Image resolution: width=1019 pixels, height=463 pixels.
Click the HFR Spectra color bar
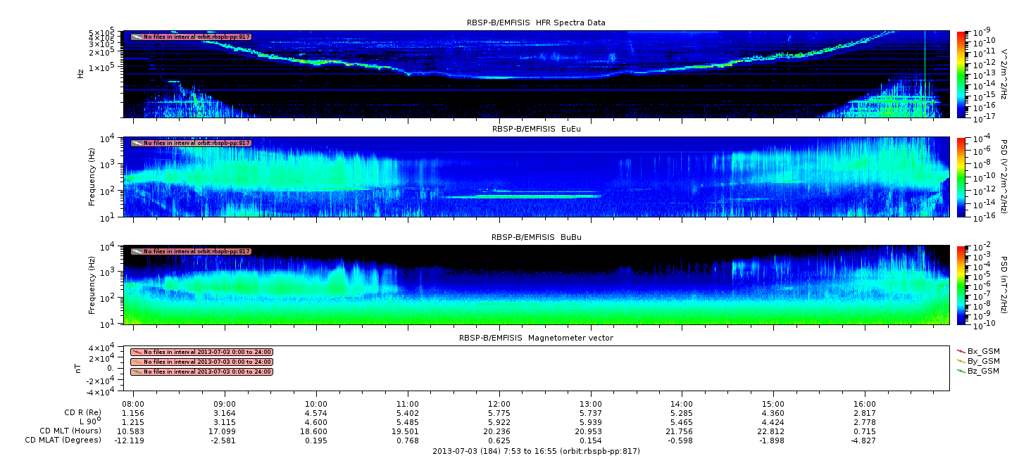click(x=961, y=74)
